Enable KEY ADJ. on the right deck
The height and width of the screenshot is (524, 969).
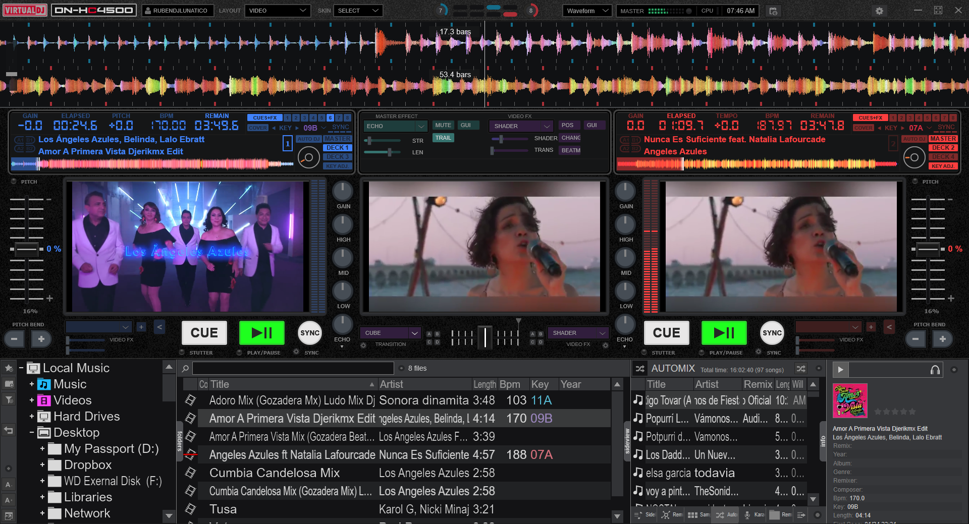pyautogui.click(x=942, y=166)
